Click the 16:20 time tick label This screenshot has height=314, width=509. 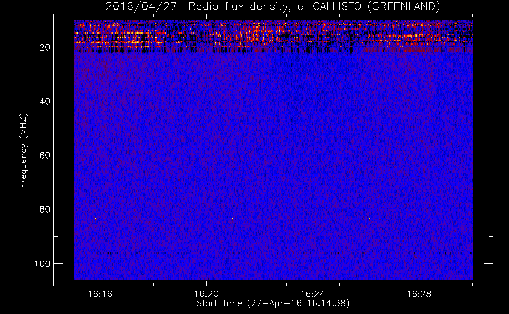click(x=206, y=294)
